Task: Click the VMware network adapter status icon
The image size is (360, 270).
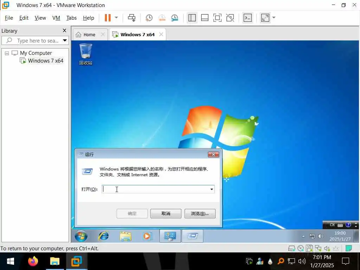Action: 318,248
